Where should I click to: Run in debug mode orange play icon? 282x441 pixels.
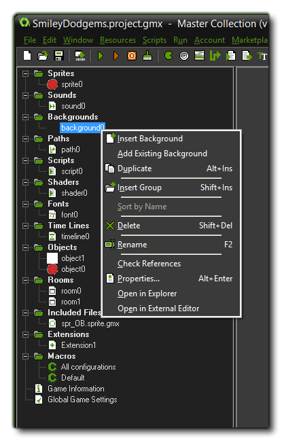(116, 56)
